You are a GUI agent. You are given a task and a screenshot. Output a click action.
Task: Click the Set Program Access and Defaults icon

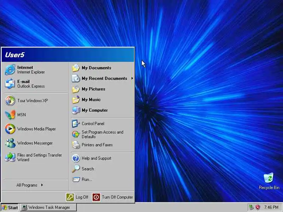76,134
